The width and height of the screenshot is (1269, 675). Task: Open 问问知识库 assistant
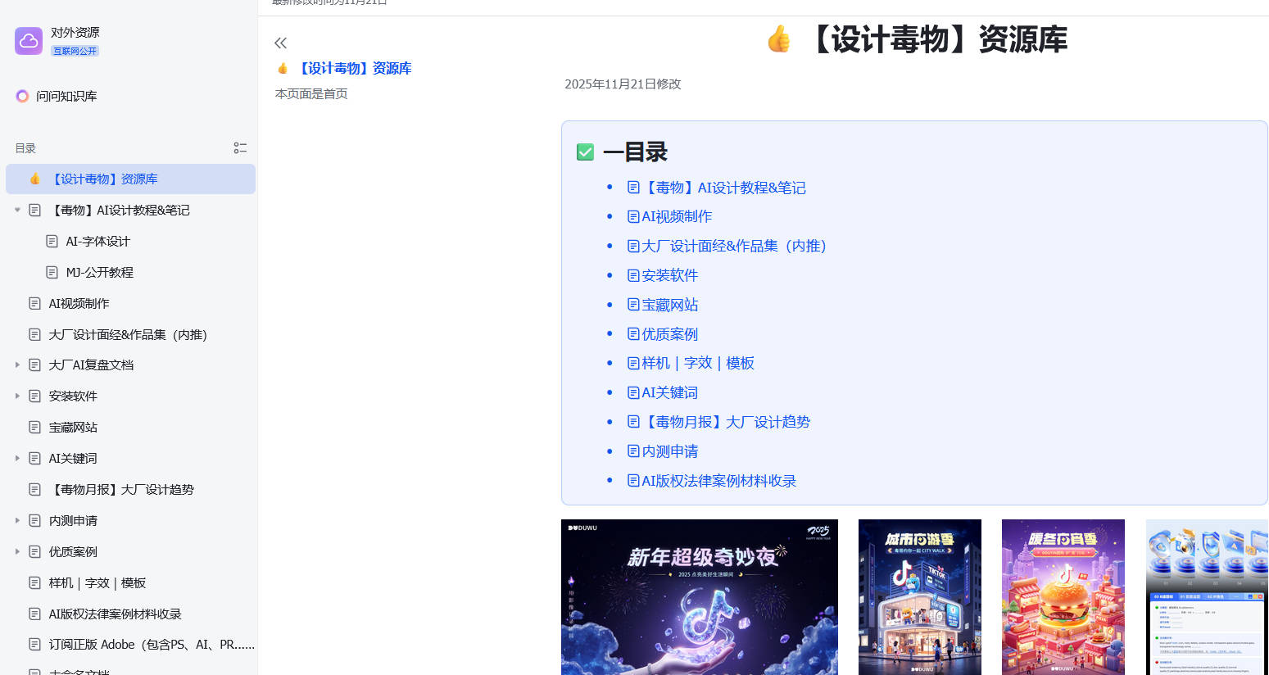57,96
